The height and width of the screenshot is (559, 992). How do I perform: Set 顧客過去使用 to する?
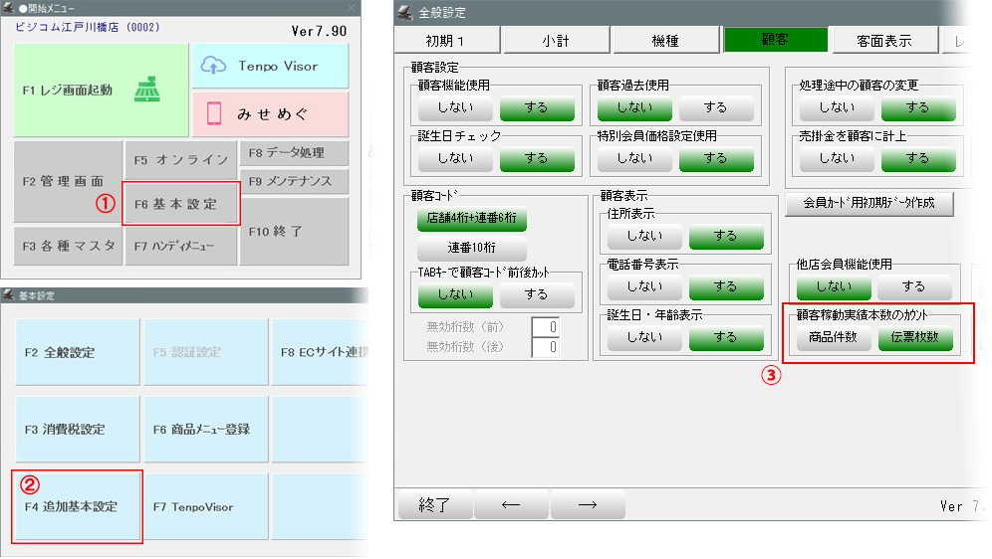pyautogui.click(x=715, y=107)
